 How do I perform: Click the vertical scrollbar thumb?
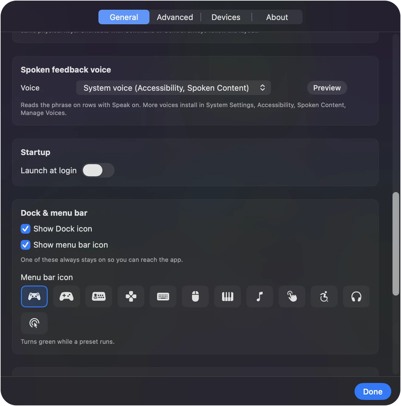[x=396, y=244]
